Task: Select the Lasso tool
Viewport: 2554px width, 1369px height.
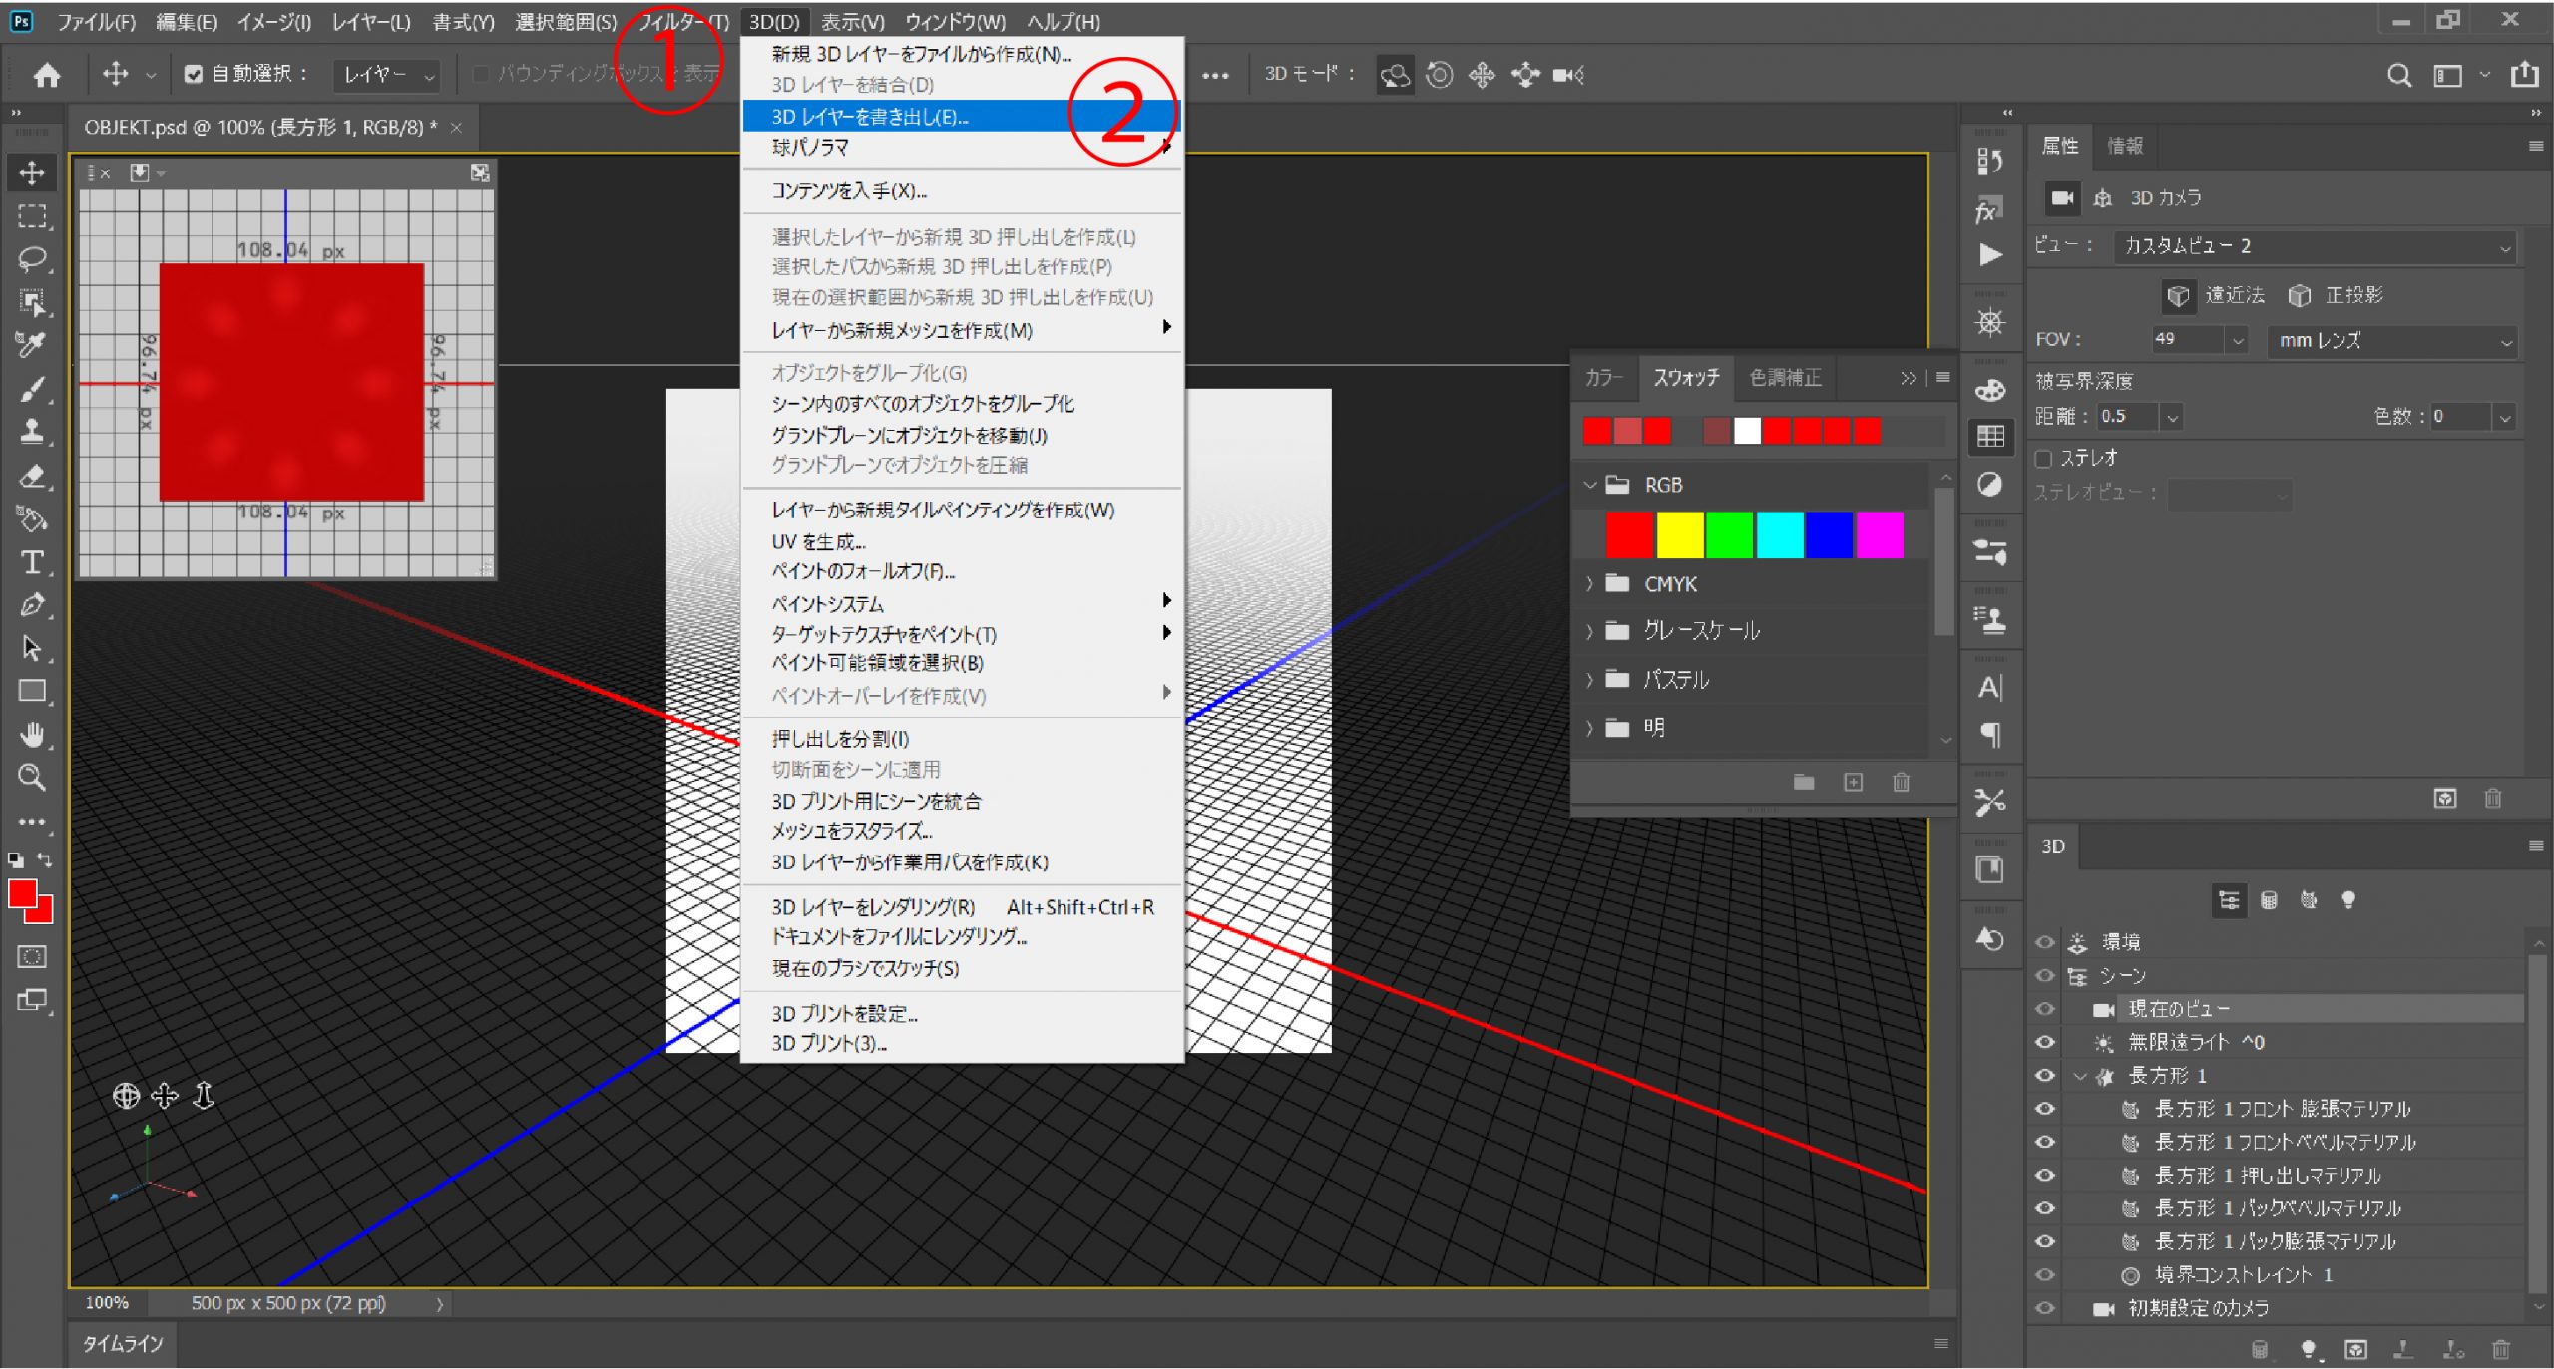Action: click(32, 259)
